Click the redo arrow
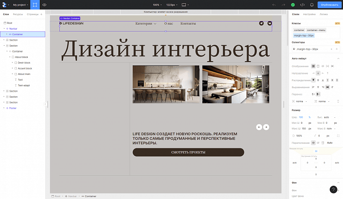This screenshot has height=199, width=343. (x=283, y=5)
